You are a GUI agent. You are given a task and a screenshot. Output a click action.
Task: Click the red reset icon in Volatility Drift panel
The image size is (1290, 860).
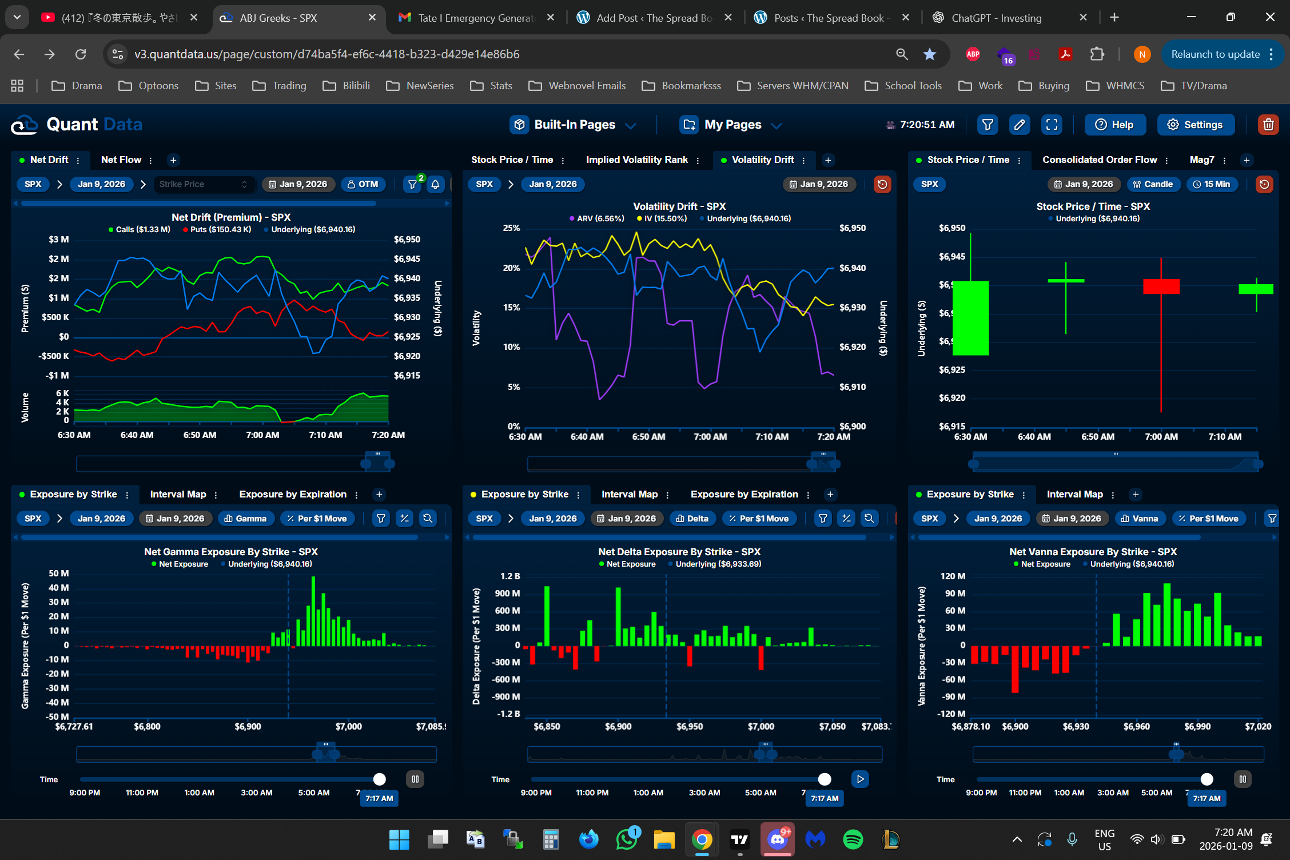pos(882,184)
